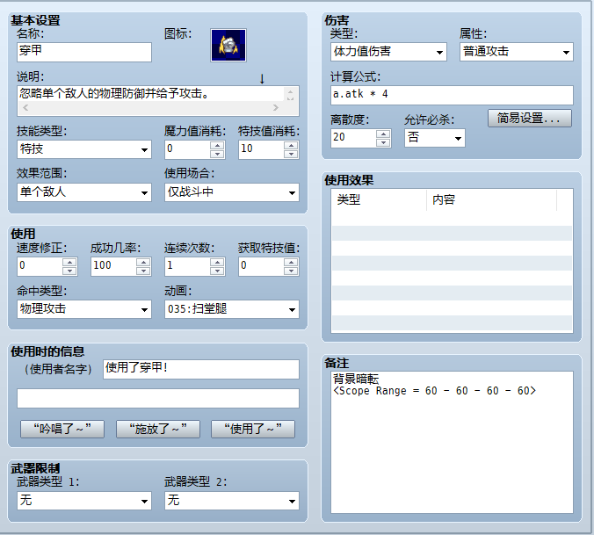Click the “施放了～” message button
594x535 pixels.
(158, 429)
